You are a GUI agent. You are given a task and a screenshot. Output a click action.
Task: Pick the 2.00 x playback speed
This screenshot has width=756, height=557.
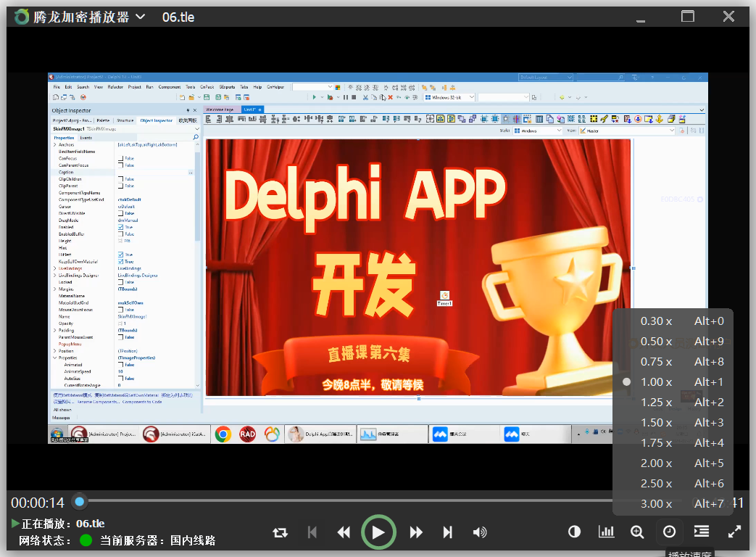pyautogui.click(x=673, y=463)
